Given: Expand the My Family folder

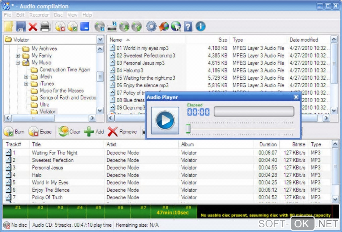Looking at the screenshot, I should [18, 56].
